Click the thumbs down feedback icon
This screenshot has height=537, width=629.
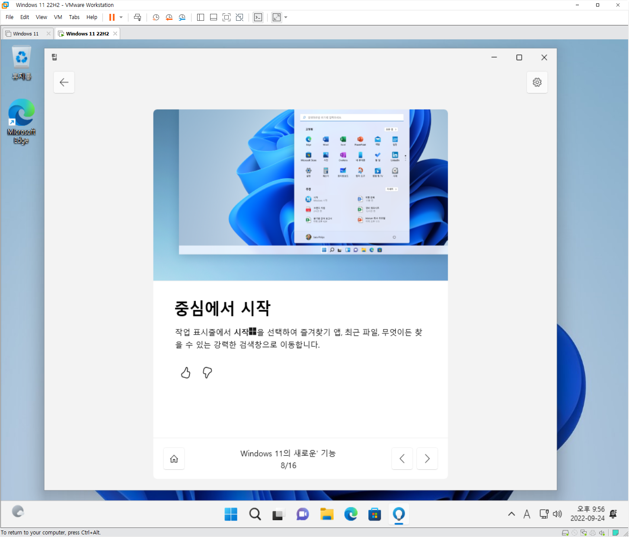[x=208, y=373]
